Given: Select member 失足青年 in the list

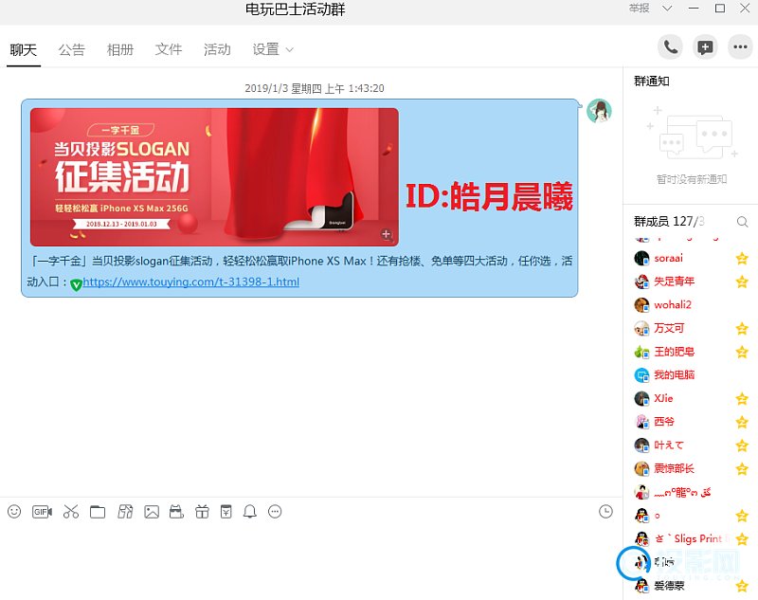Looking at the screenshot, I should tap(691, 282).
